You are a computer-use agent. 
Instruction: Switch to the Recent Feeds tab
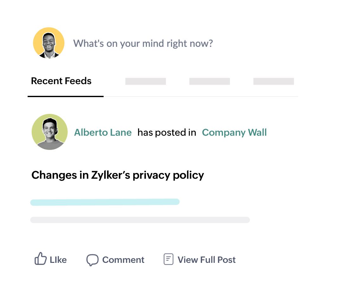(61, 81)
